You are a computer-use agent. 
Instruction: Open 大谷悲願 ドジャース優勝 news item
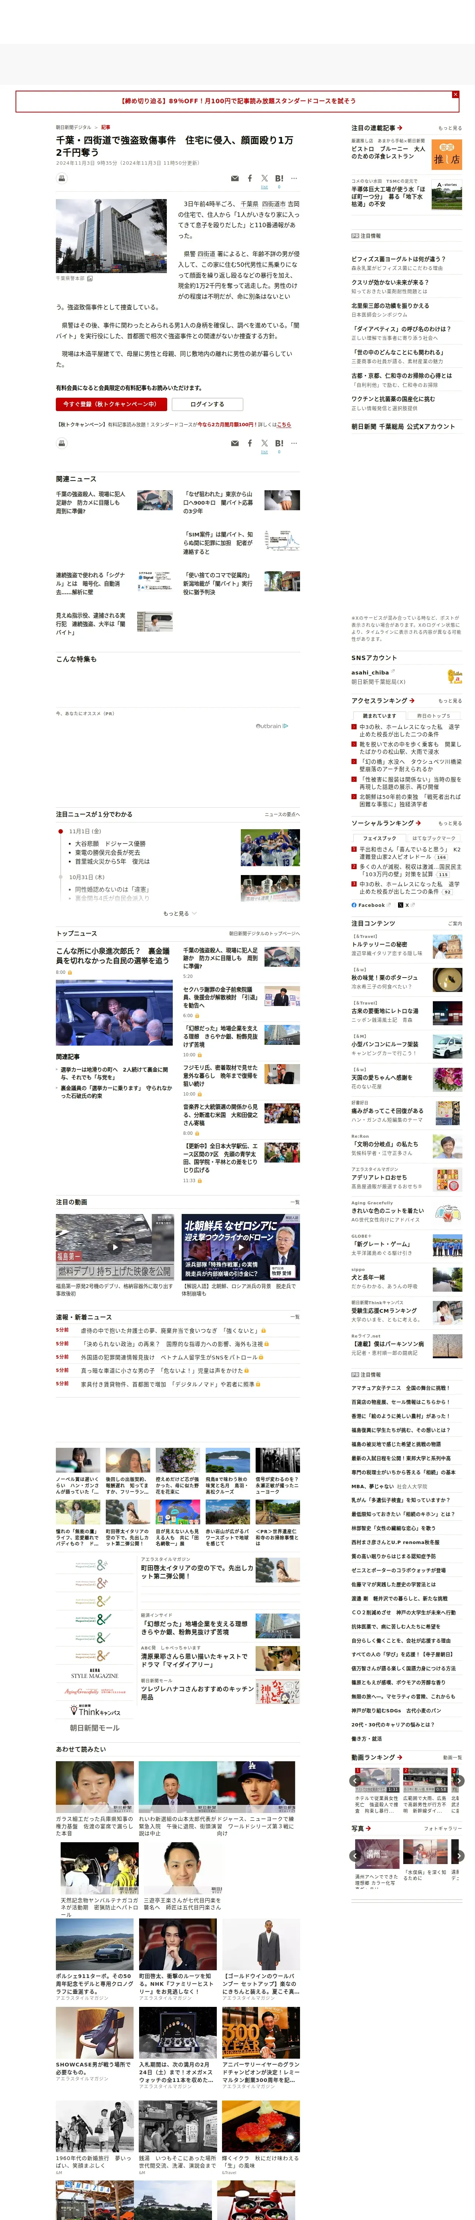point(110,844)
